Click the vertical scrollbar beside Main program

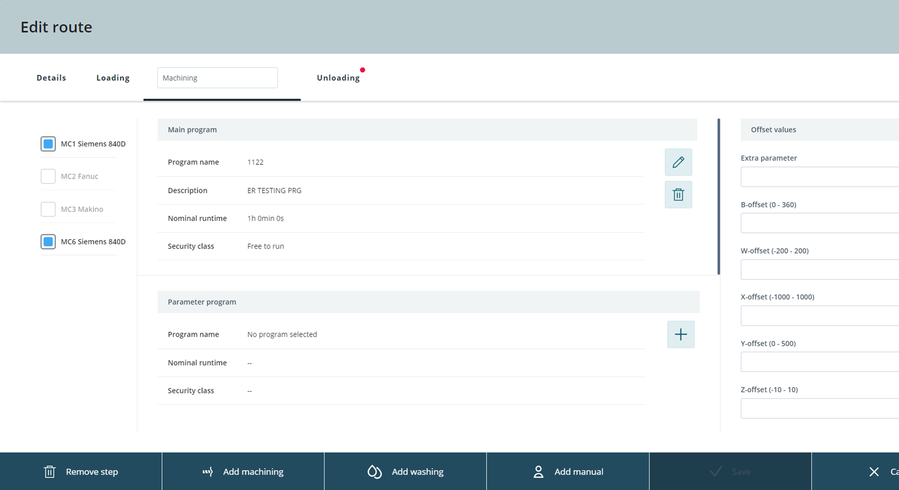tap(718, 196)
